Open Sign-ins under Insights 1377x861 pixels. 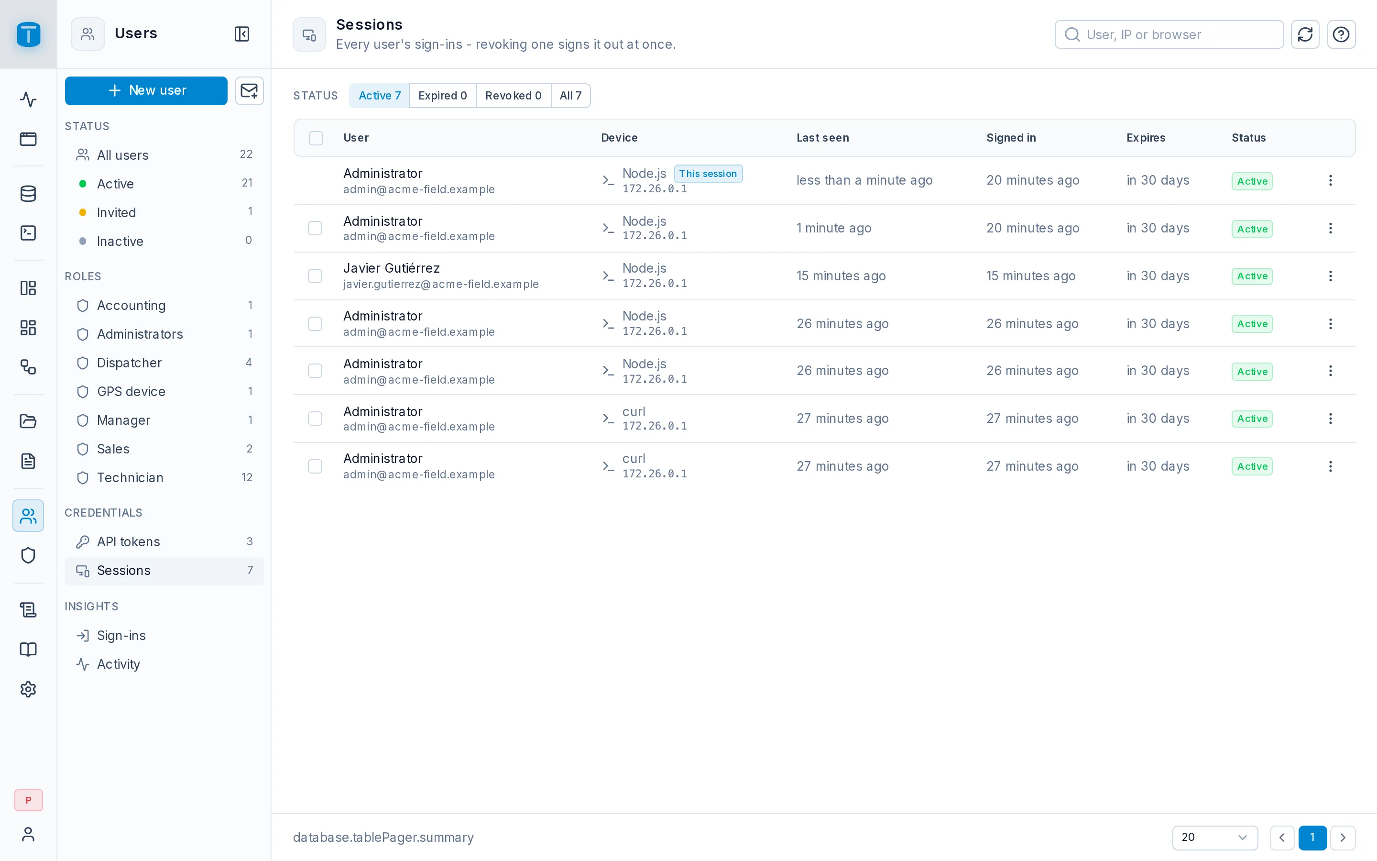click(164, 636)
